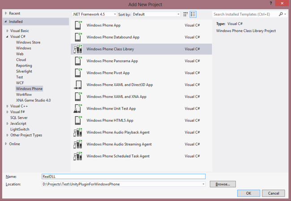Click the Unit Test App flask icon
Viewport: 291px width, 201px height.
[77, 109]
